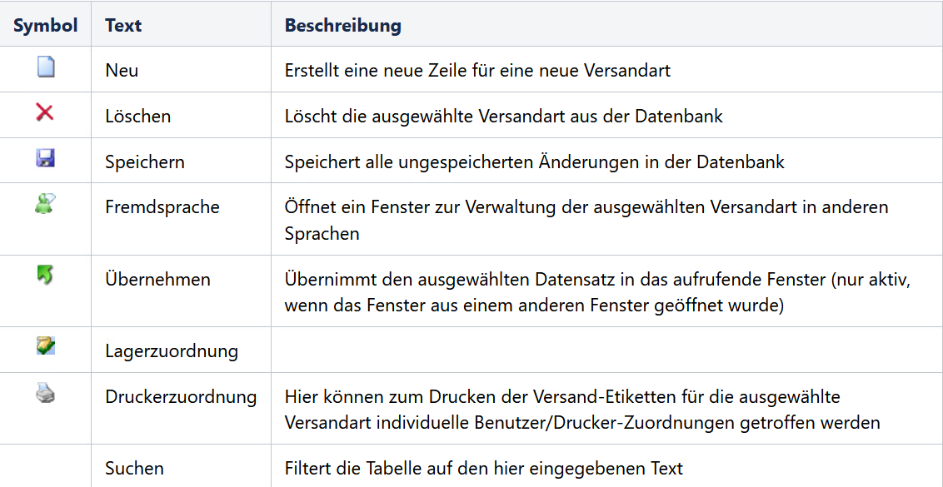Select the Fremdsprache text cell

click(162, 207)
